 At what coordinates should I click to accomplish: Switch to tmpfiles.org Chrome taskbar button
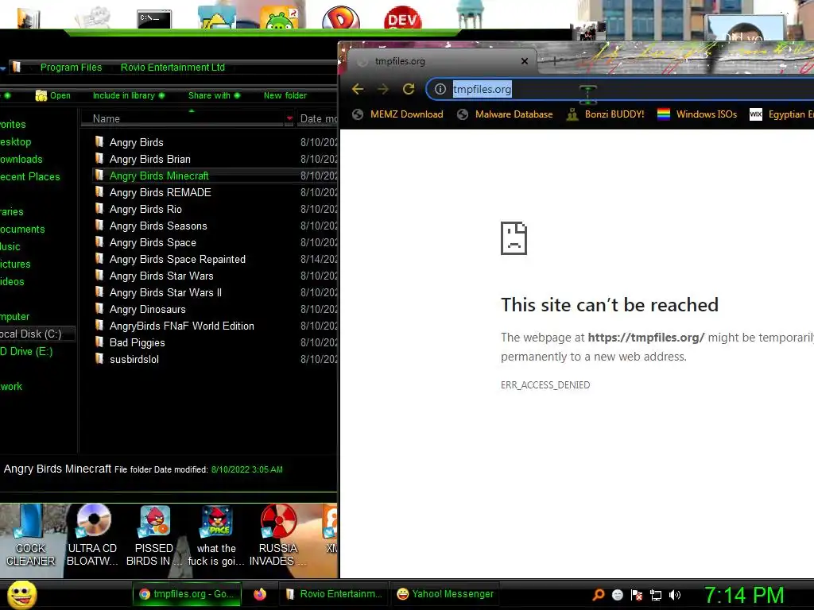[x=188, y=594]
